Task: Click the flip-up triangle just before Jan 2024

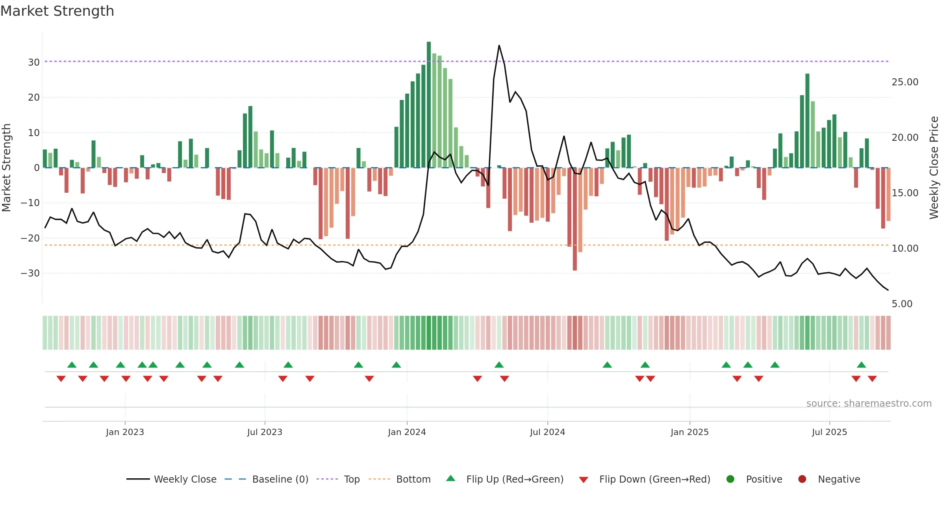Action: (x=397, y=365)
